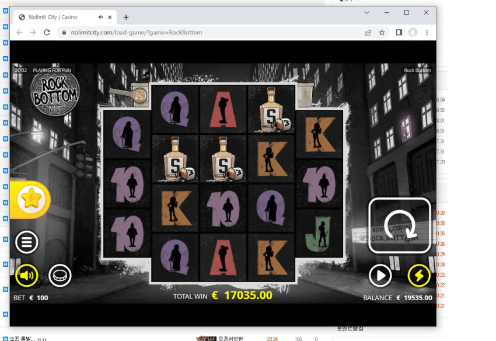
Task: Spin the reels with the big spin button
Action: pyautogui.click(x=400, y=225)
